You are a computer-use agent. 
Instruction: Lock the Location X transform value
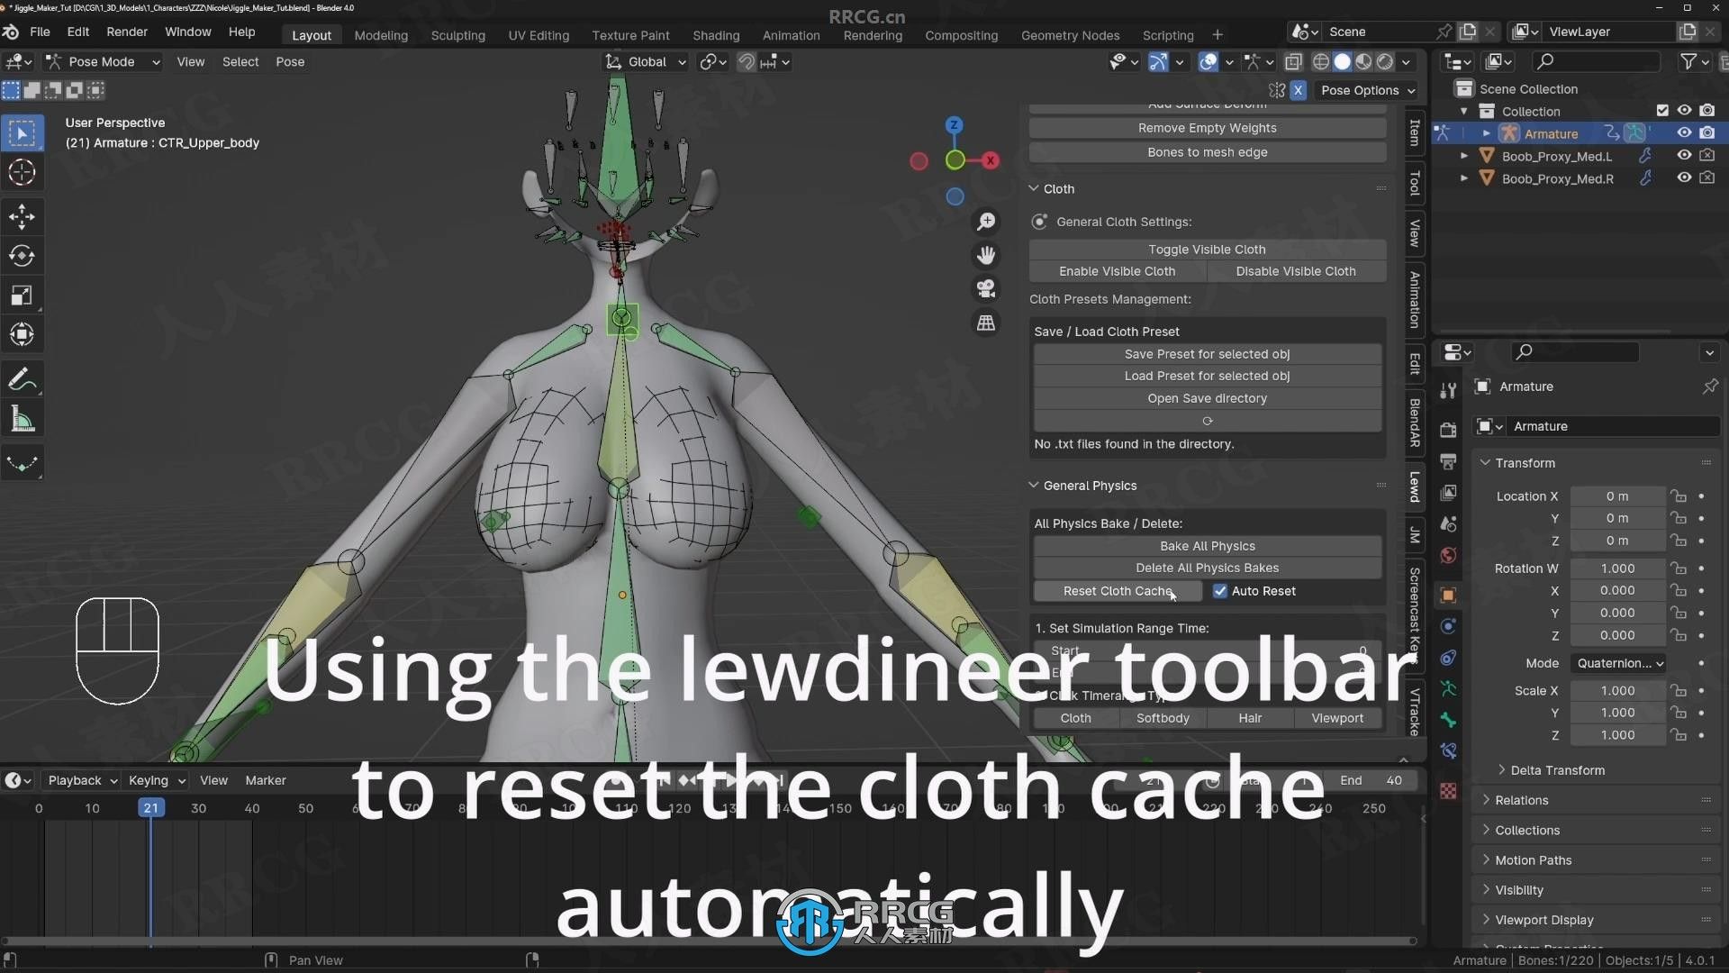point(1679,496)
